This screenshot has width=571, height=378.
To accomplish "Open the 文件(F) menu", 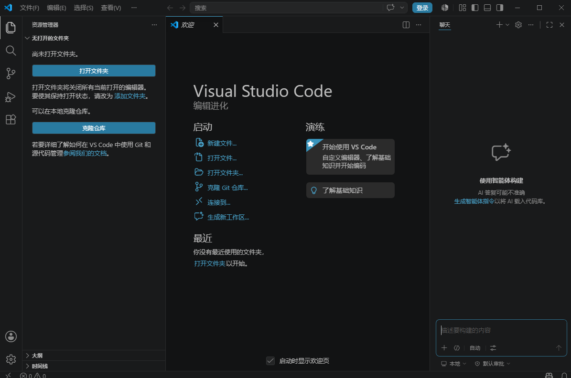I will click(x=30, y=8).
